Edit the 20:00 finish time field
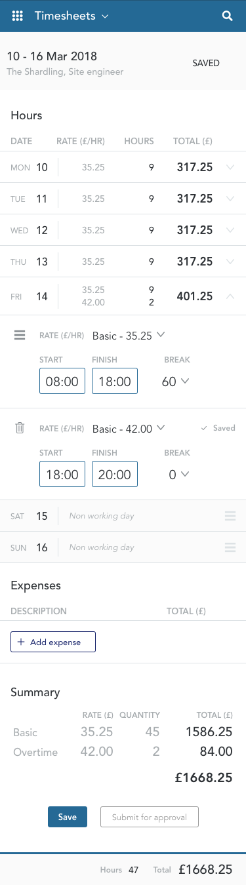Screen dimensions: 246x885 [x=115, y=474]
